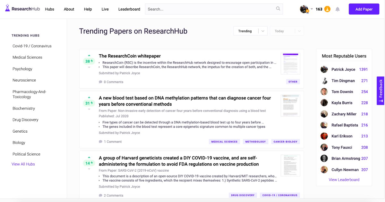Expand the profile menu arrow next to avatar
Image resolution: width=385 pixels, height=202 pixels.
point(312,9)
